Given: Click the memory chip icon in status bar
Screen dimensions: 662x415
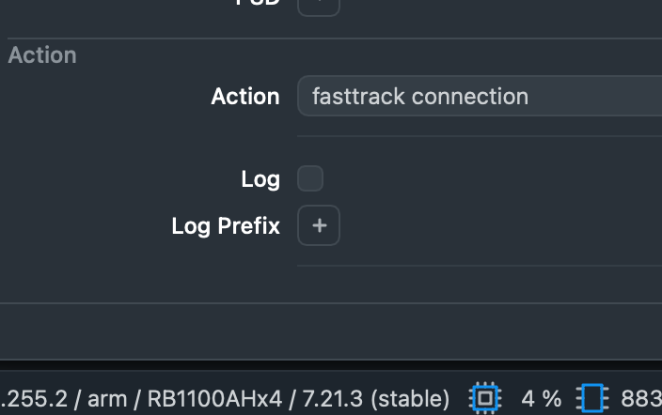Looking at the screenshot, I should [x=592, y=398].
